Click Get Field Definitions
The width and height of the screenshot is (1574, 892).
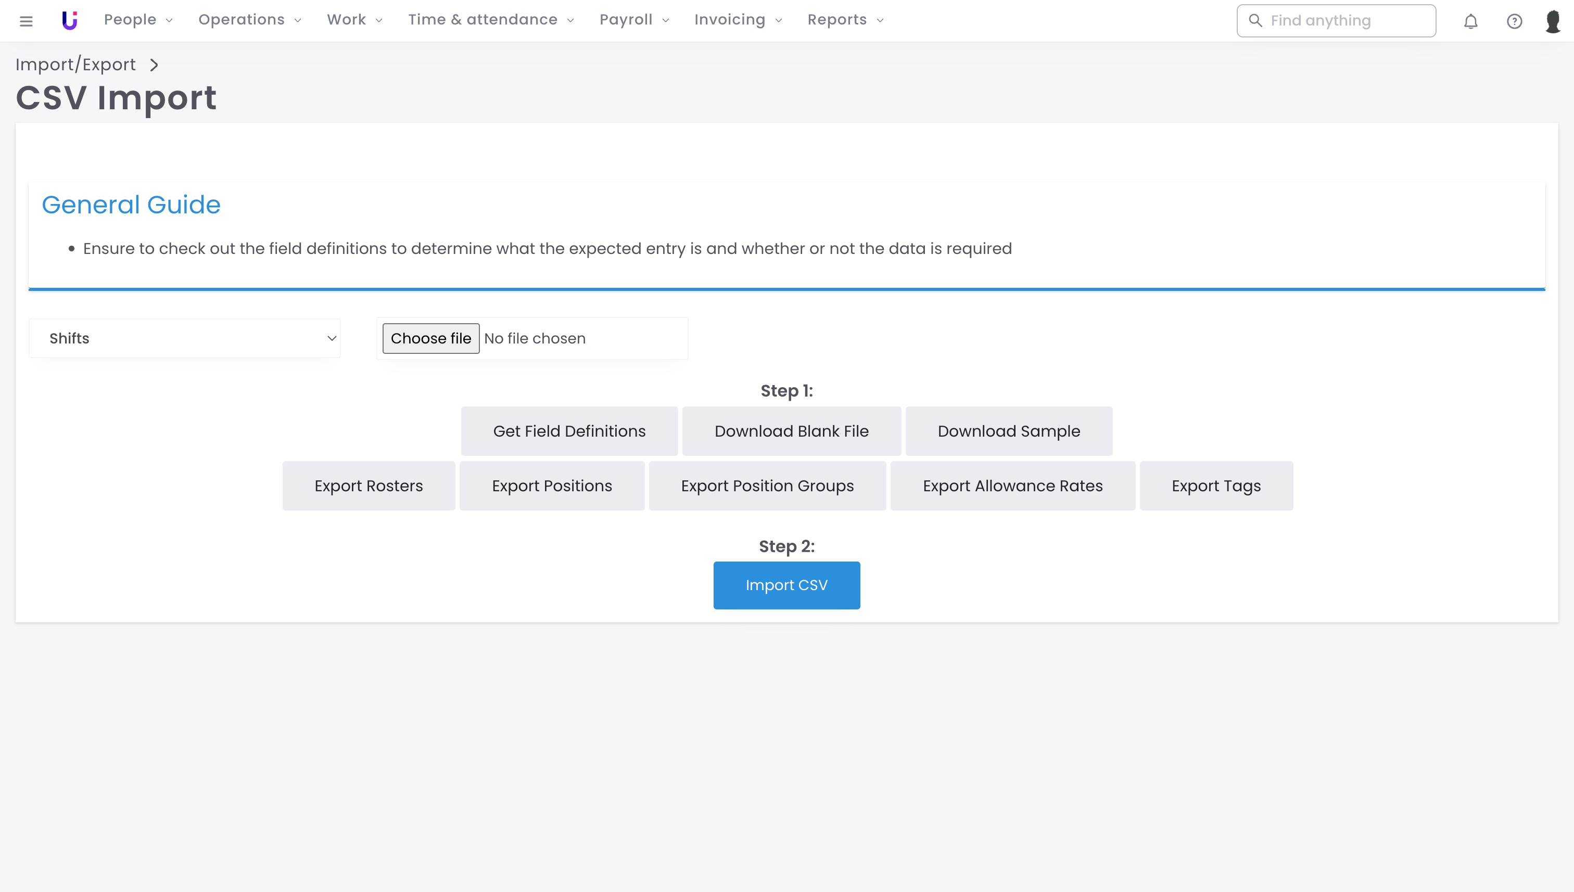[568, 431]
